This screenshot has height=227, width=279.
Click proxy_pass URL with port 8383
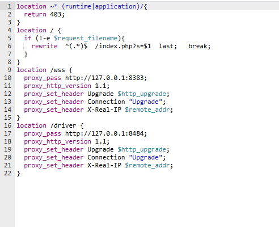[106, 78]
